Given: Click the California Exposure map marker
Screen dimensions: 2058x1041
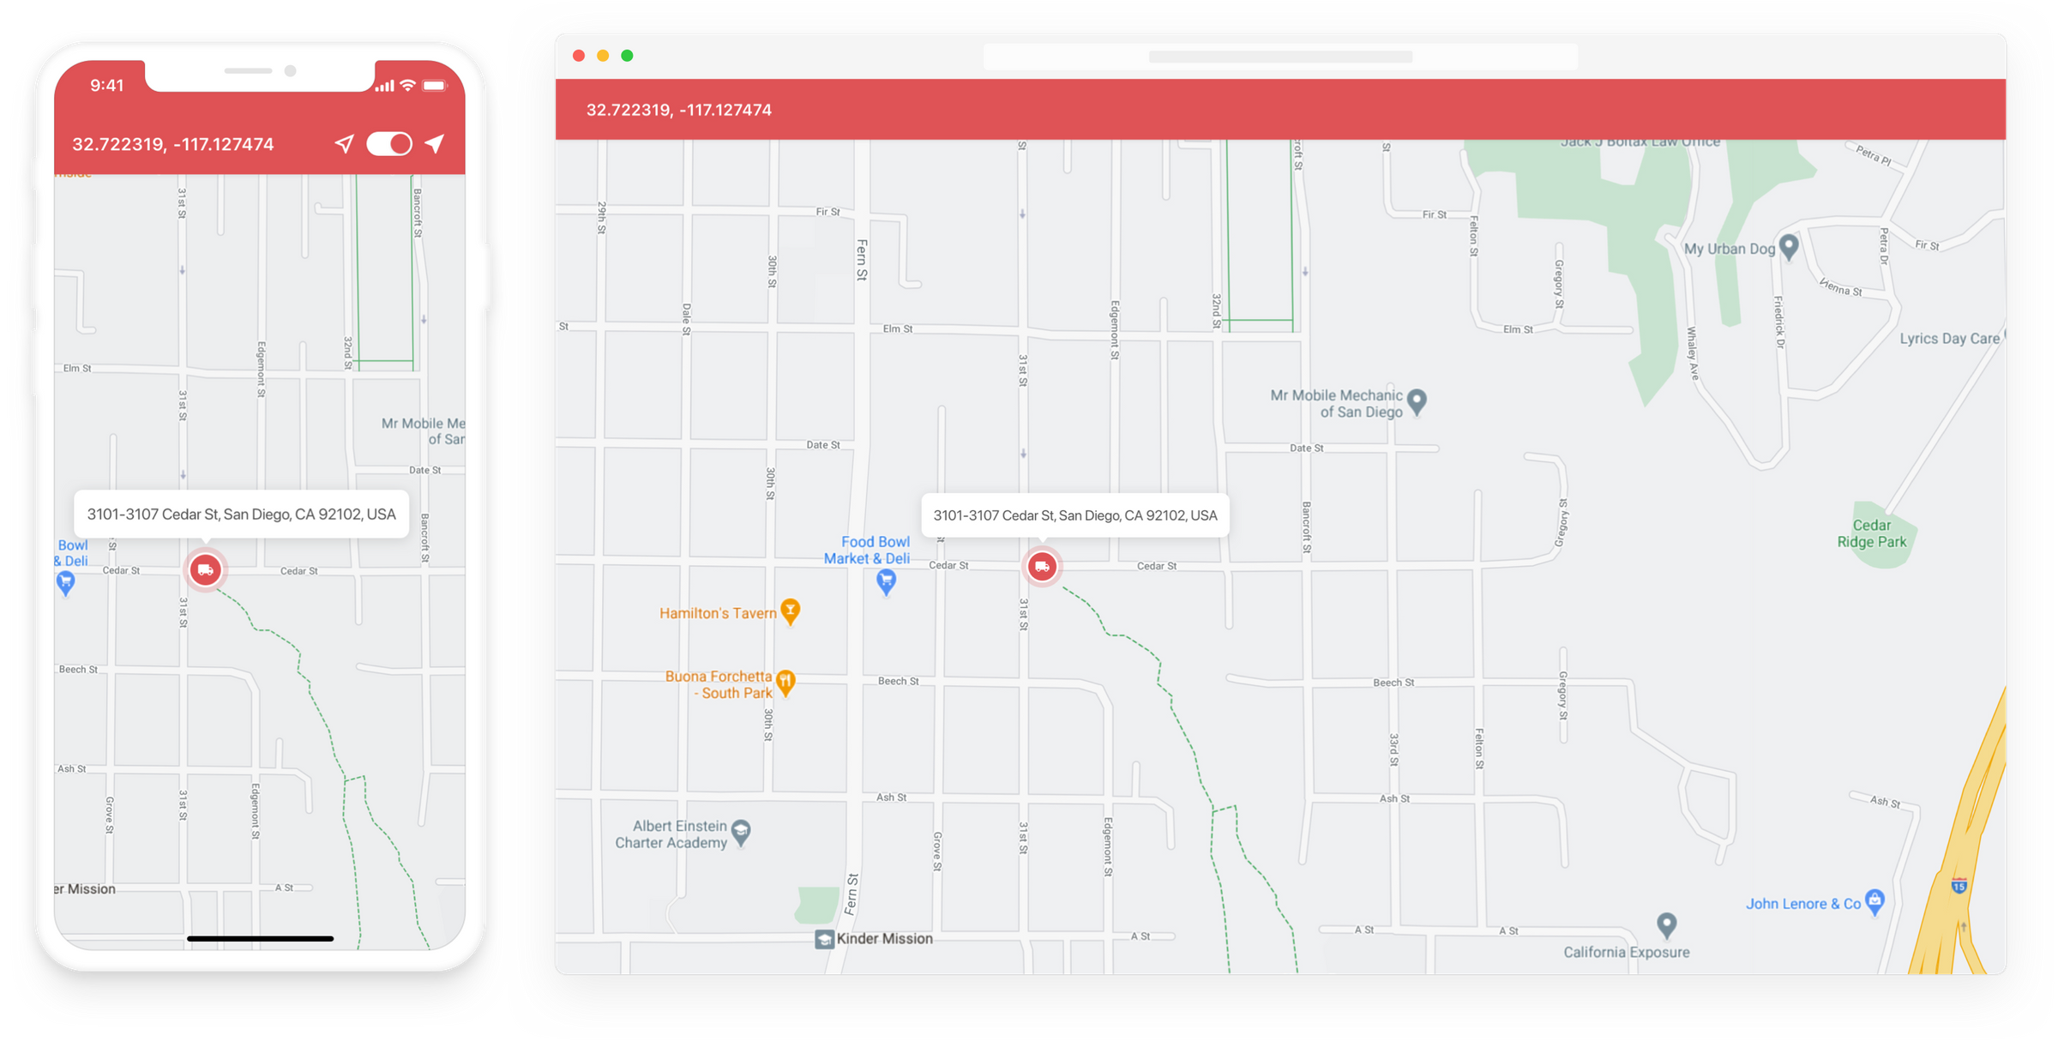Looking at the screenshot, I should (x=1668, y=925).
